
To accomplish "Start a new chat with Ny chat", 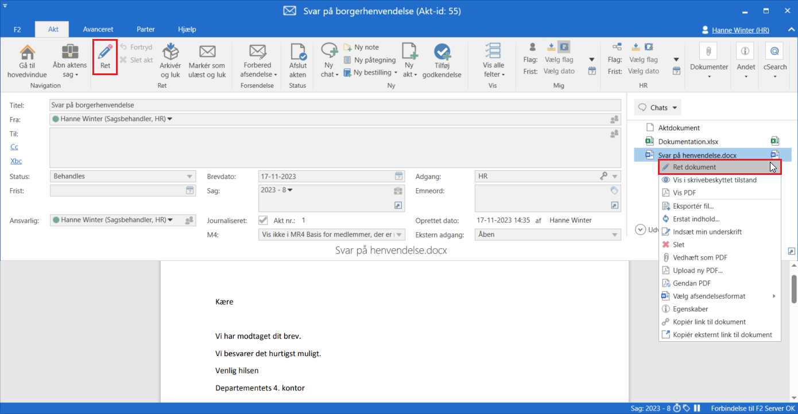I will point(330,61).
